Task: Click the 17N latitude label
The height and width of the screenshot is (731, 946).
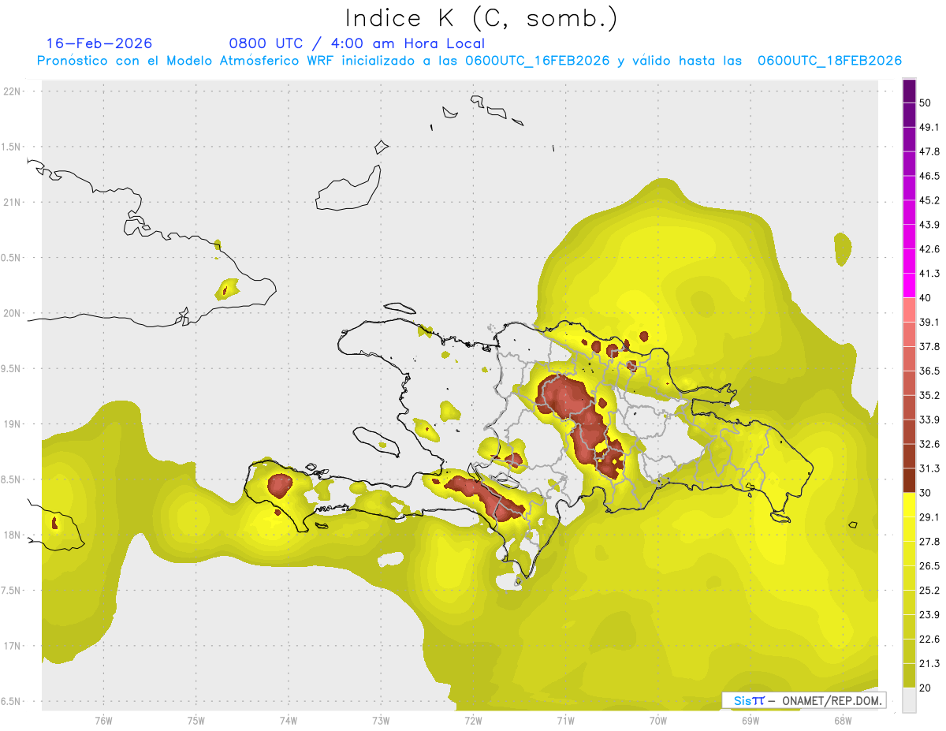Action: coord(13,646)
